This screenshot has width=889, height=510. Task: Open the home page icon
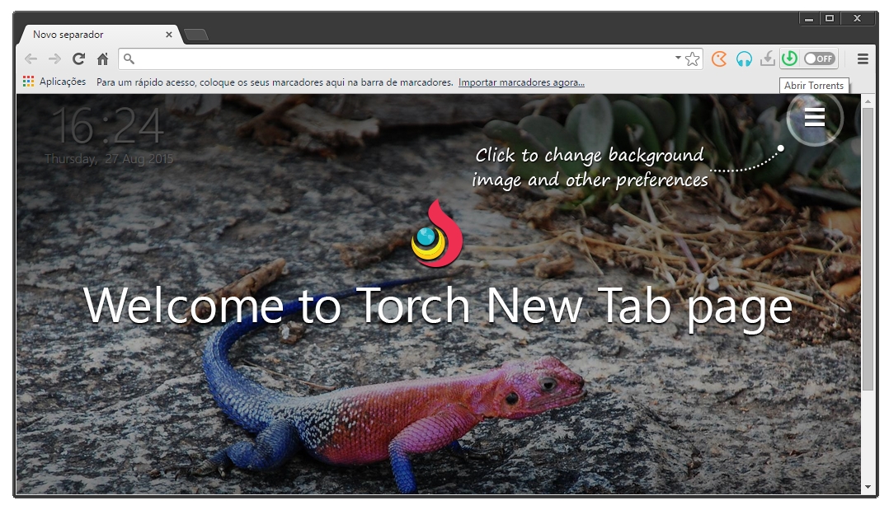[102, 59]
